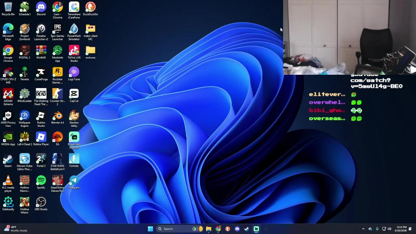The image size is (416, 234).
Task: Open the weather widget showing 48°F
Action: pos(16,229)
